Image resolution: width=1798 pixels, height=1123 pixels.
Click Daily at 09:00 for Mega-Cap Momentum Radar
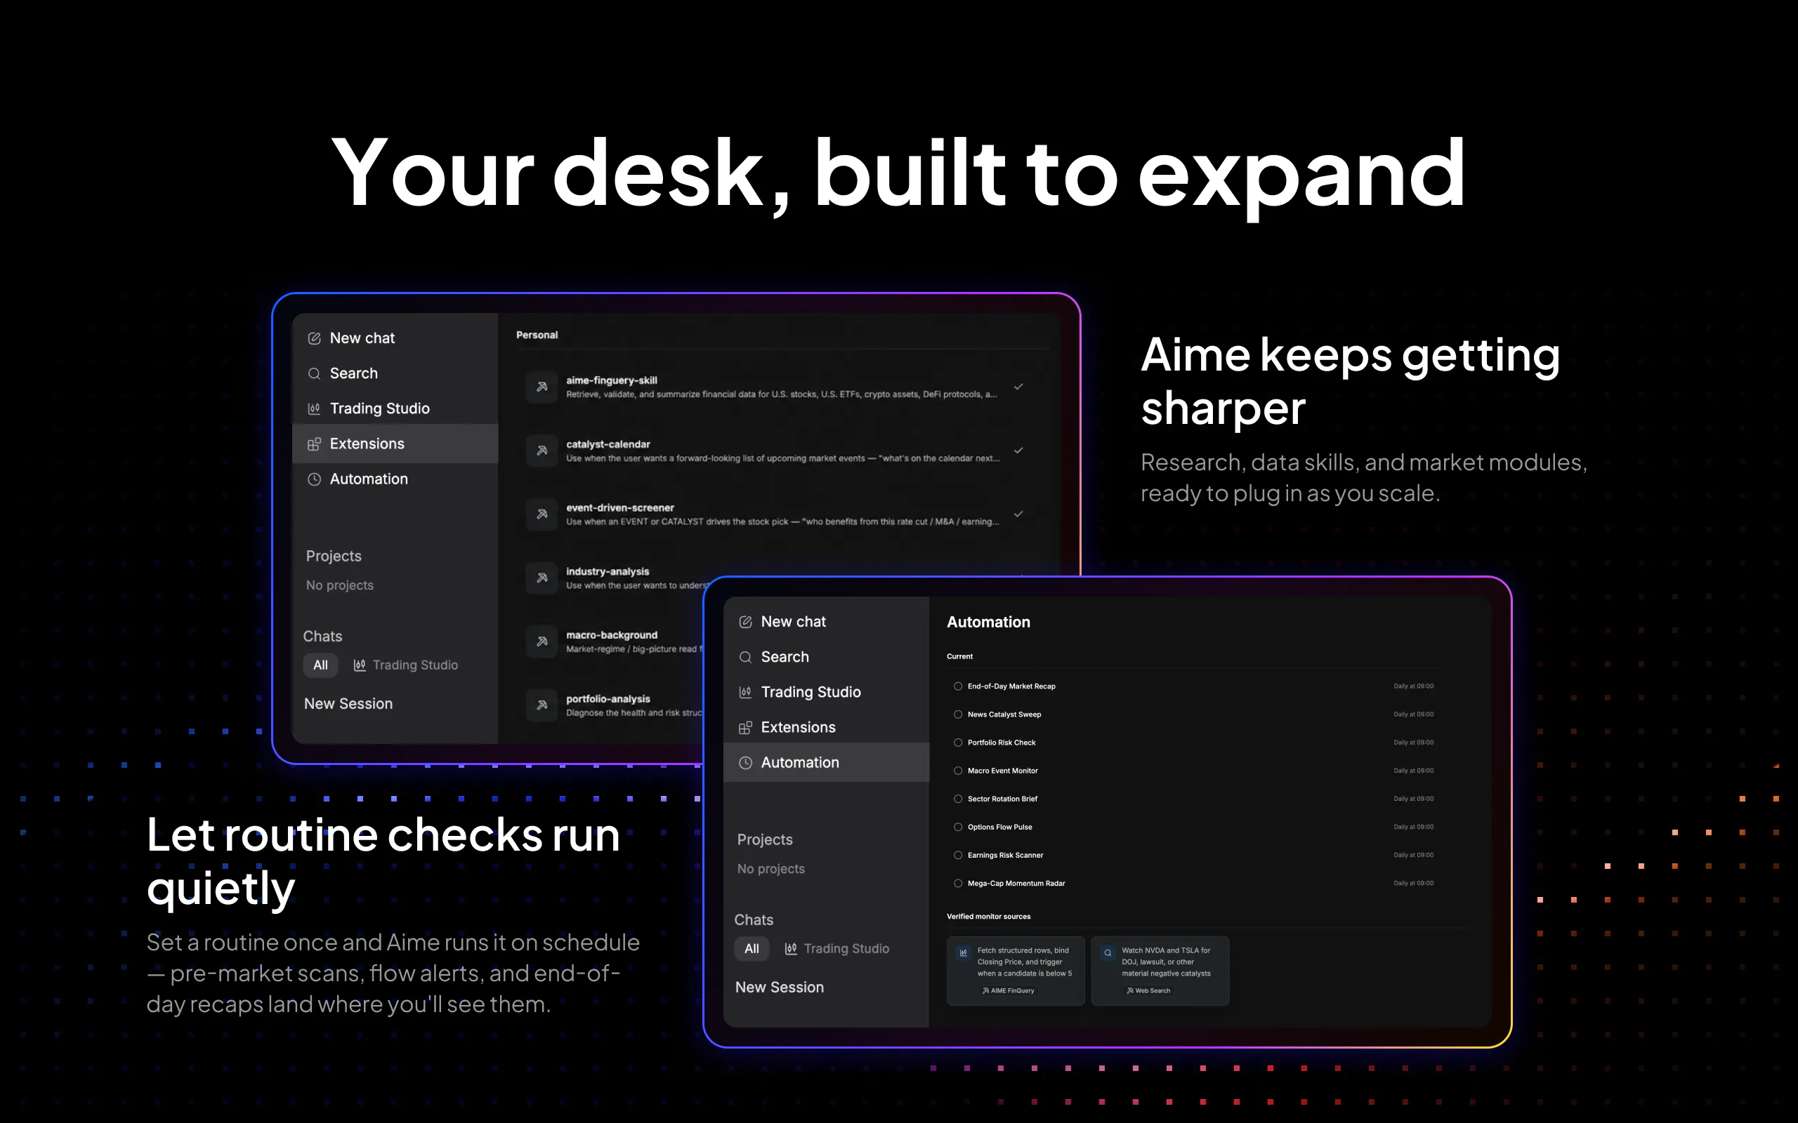(1413, 883)
